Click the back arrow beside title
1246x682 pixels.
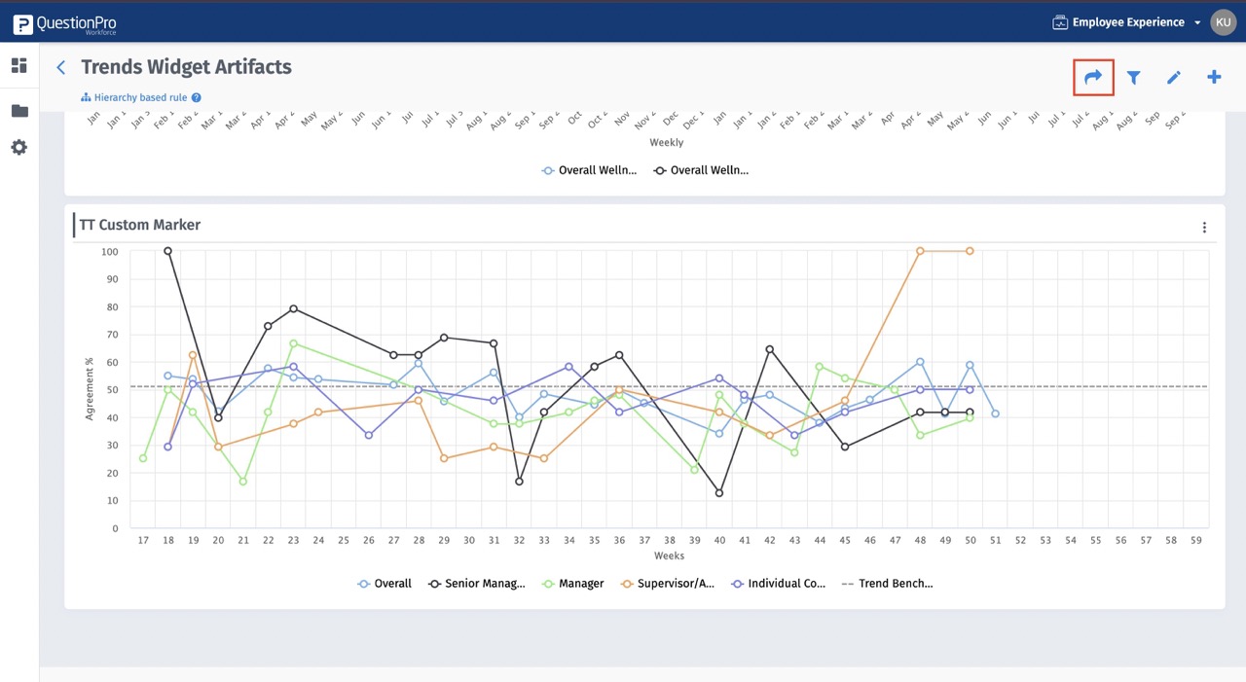61,67
